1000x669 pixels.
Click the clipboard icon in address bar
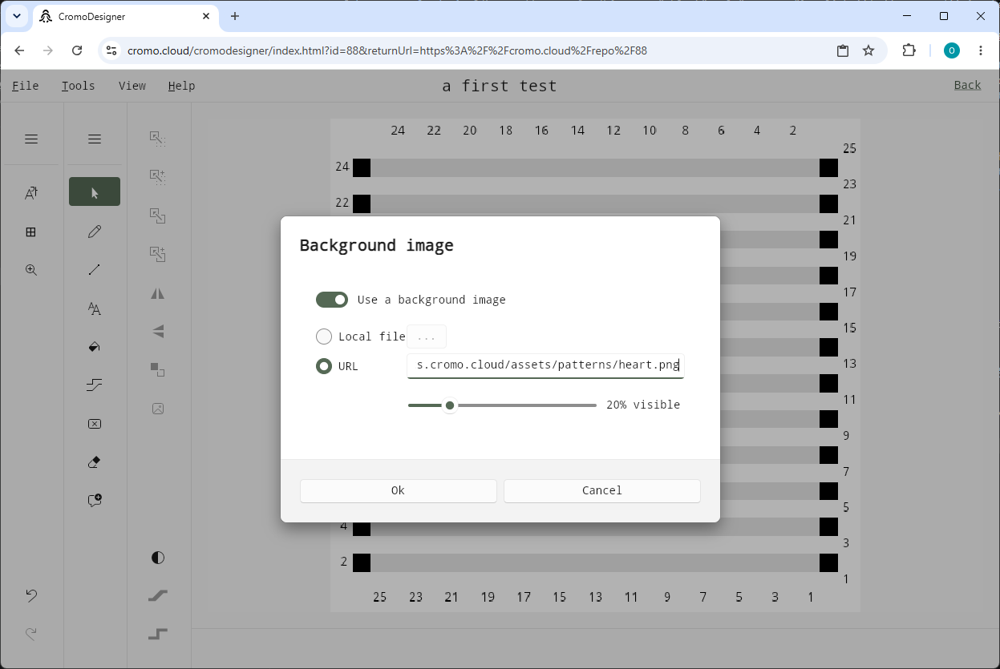843,50
